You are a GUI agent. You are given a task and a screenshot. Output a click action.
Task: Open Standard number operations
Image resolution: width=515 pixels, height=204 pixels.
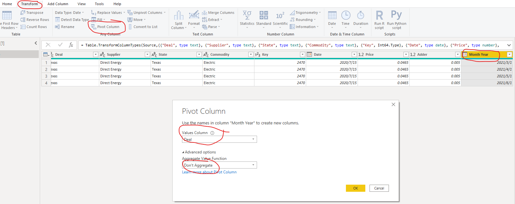pos(264,19)
